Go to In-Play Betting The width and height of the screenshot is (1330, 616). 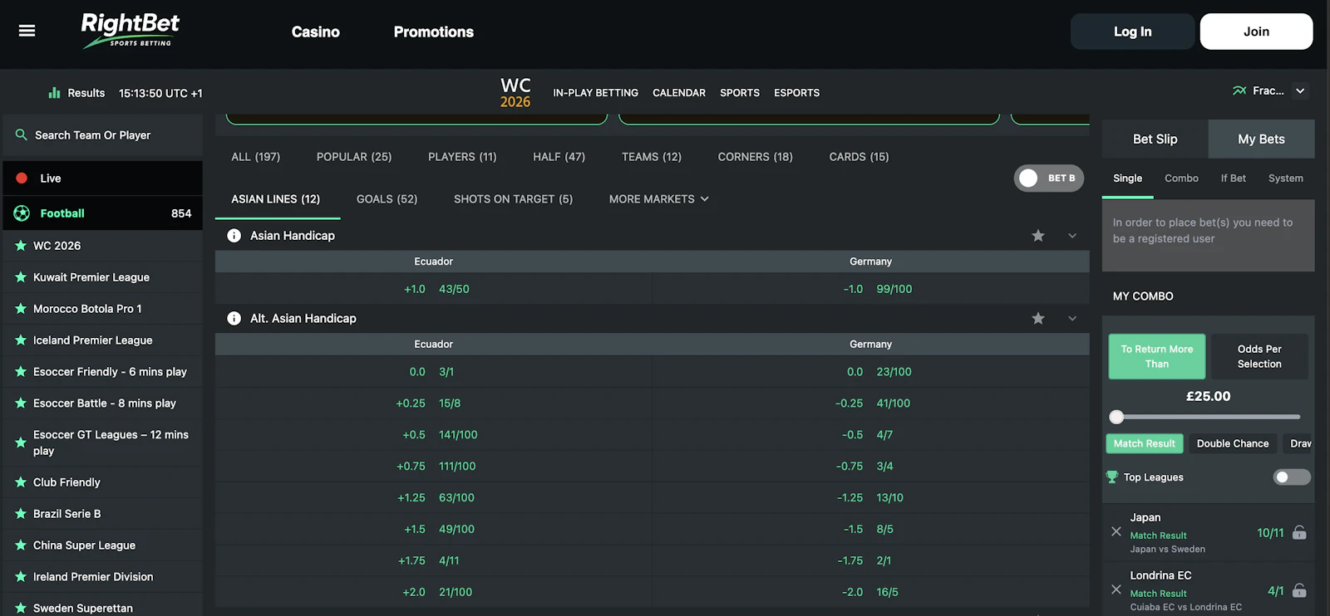tap(596, 93)
